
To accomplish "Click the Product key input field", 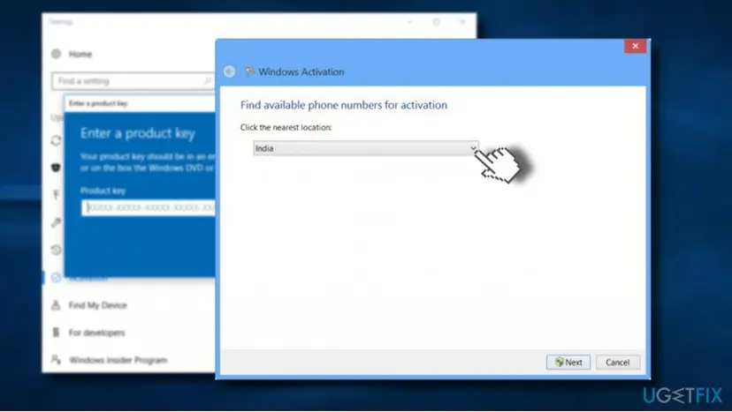I will pyautogui.click(x=150, y=208).
